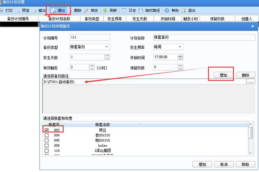Open the 发生频率 dropdown showing 每周
Viewport: 259px width, 172px height.
pyautogui.click(x=180, y=47)
